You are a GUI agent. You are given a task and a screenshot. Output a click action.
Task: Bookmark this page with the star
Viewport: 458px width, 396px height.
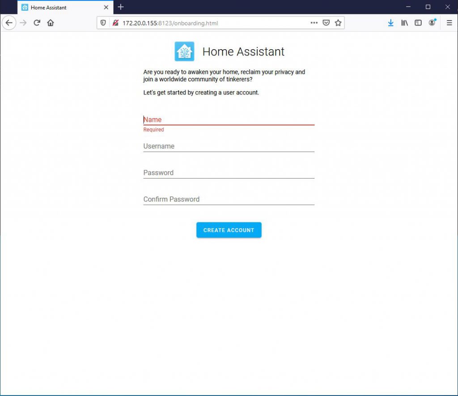[x=338, y=23]
